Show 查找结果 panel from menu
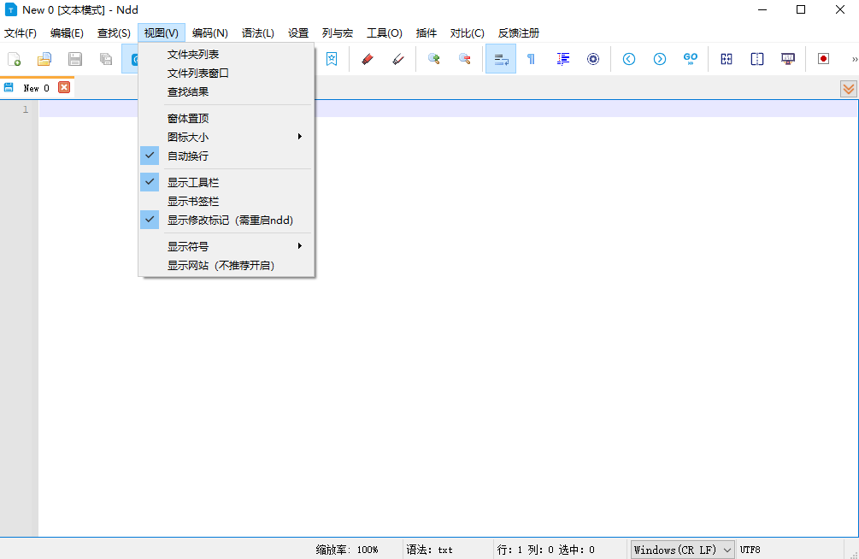 click(x=226, y=91)
